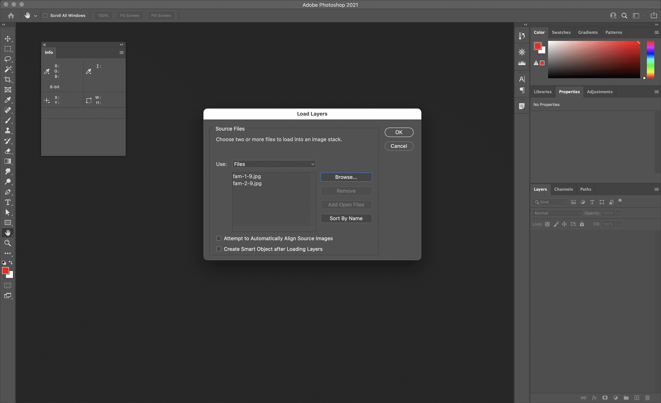661x403 pixels.
Task: Select fam-2-9.jpg in the file list
Action: coord(247,183)
